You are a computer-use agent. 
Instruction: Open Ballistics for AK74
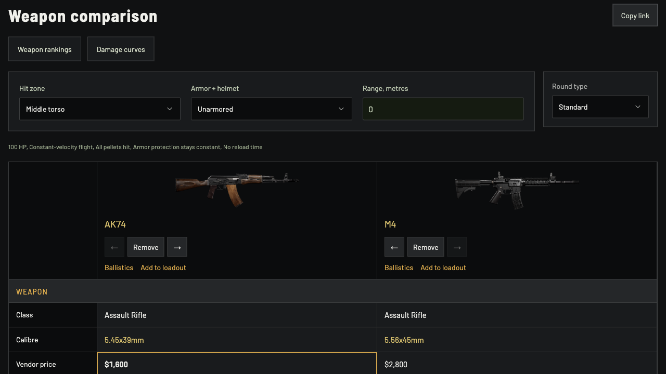(119, 268)
